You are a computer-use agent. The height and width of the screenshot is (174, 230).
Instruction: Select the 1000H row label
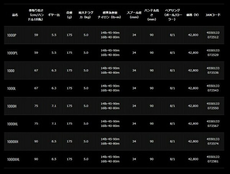click(x=12, y=106)
